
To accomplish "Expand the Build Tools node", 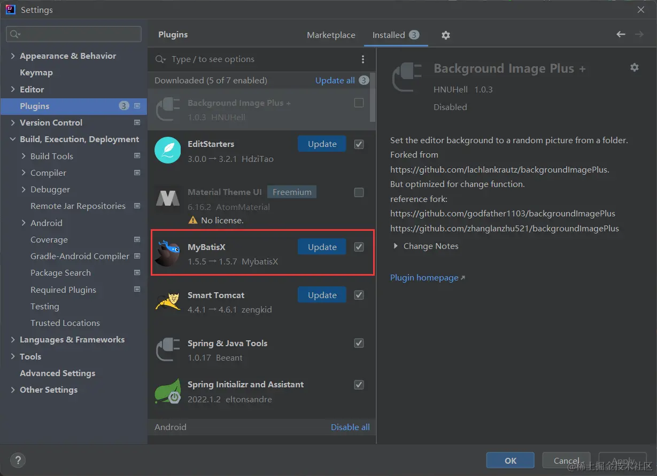I will click(24, 156).
